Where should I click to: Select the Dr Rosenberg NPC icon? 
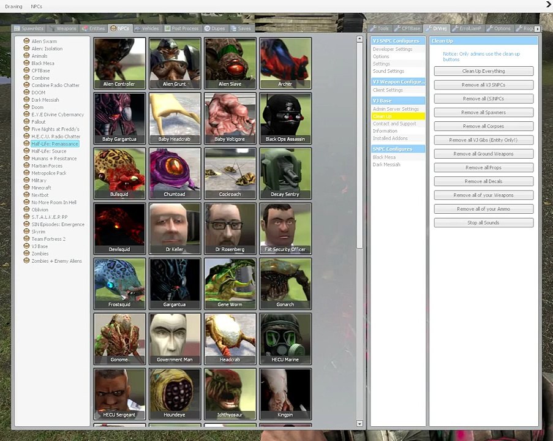tap(230, 228)
